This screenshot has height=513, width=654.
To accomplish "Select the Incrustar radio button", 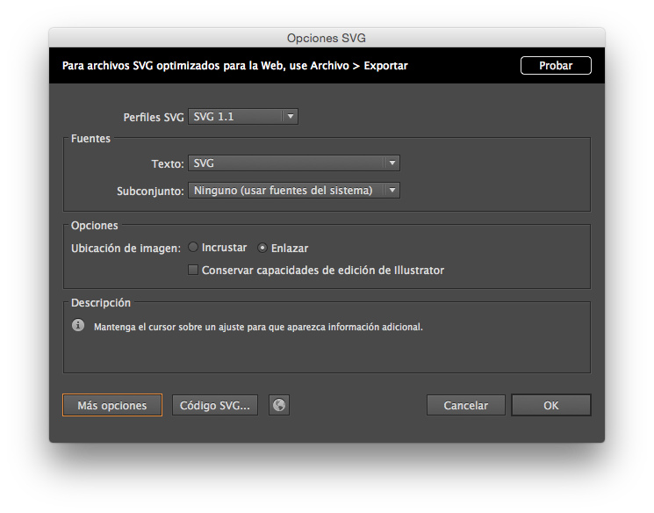I will click(x=193, y=247).
